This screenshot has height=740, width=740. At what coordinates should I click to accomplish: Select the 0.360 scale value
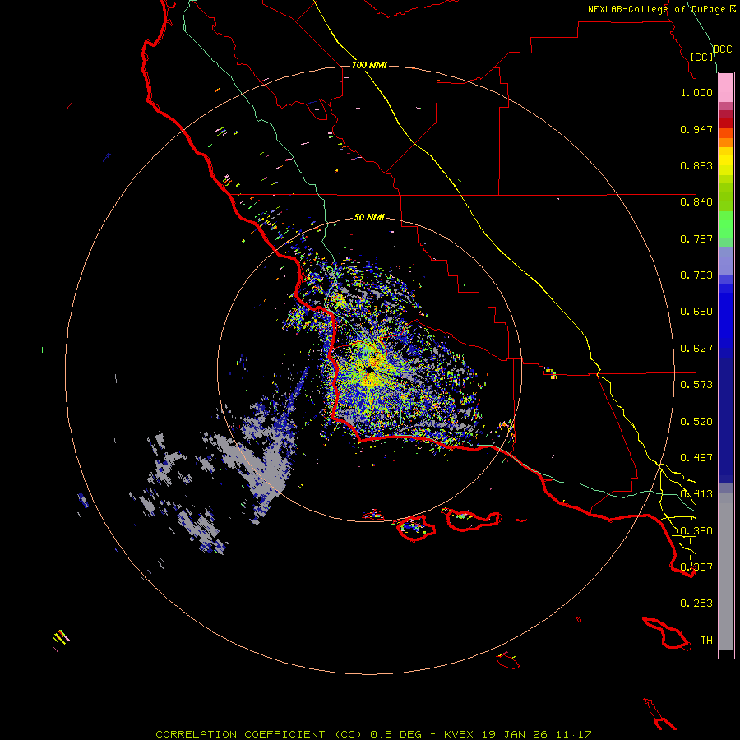click(x=696, y=531)
